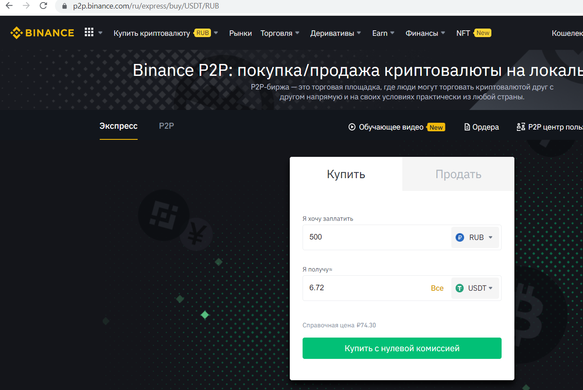This screenshot has height=390, width=583.
Task: Select the Продать tab
Action: click(x=458, y=174)
